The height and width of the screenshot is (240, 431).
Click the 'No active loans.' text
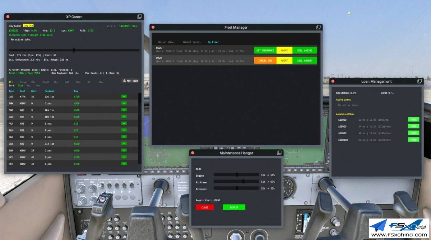click(349, 105)
